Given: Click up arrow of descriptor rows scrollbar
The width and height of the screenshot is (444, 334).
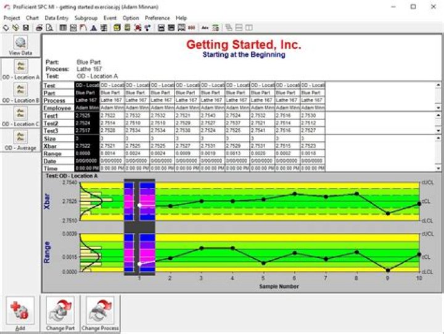Looking at the screenshot, I should coord(438,85).
